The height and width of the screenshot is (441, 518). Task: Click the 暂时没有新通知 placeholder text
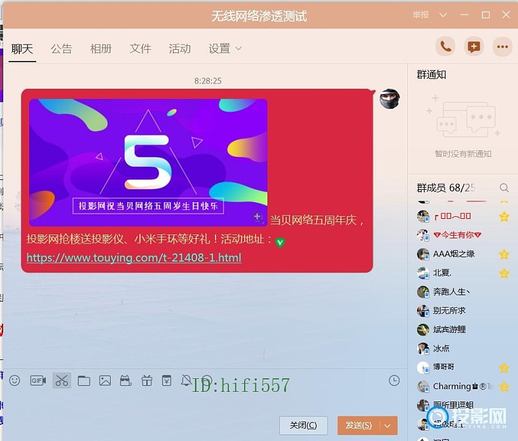(x=463, y=153)
